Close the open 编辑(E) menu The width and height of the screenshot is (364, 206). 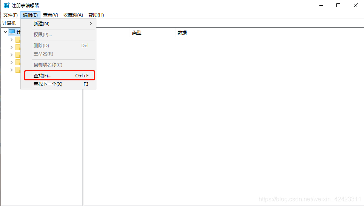coord(30,15)
